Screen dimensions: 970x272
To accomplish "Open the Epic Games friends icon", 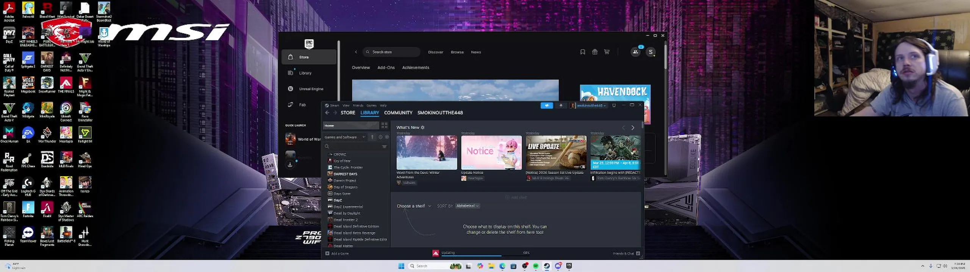I will pos(635,52).
